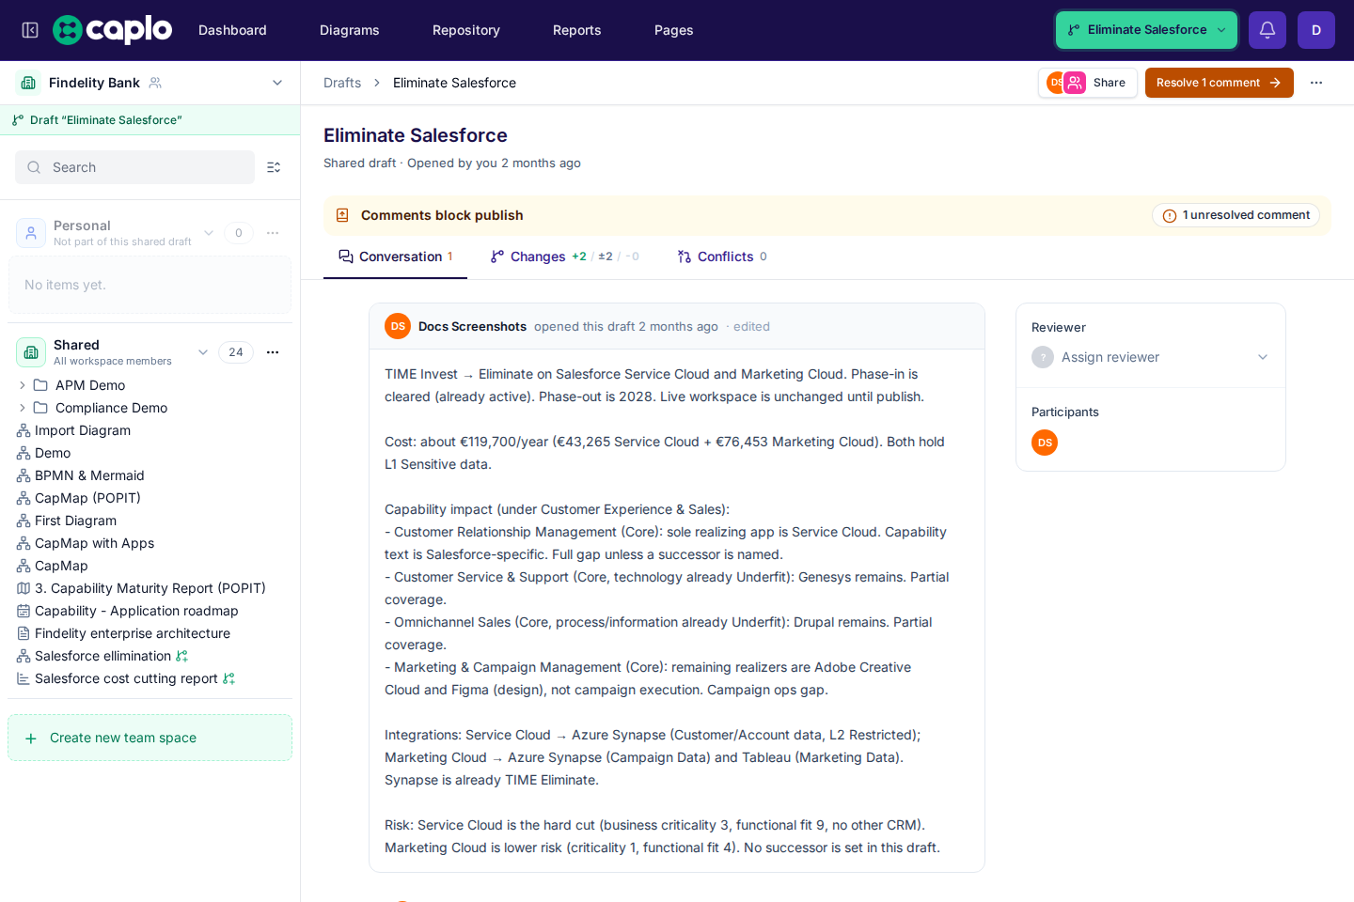
Task: Open Personal space more options ellipsis
Action: coord(273,233)
